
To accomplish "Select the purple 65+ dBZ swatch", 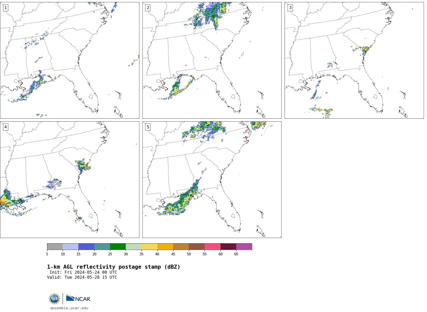I will 244,247.
